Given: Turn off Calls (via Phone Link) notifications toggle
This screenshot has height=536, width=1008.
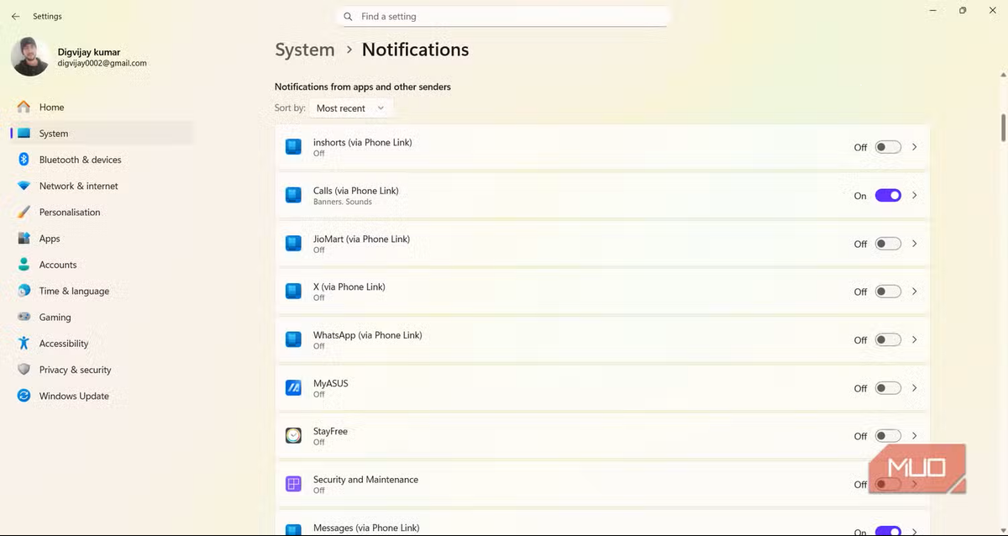Looking at the screenshot, I should coord(888,196).
